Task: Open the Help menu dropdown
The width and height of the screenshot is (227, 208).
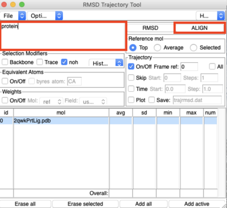Action: [211, 16]
